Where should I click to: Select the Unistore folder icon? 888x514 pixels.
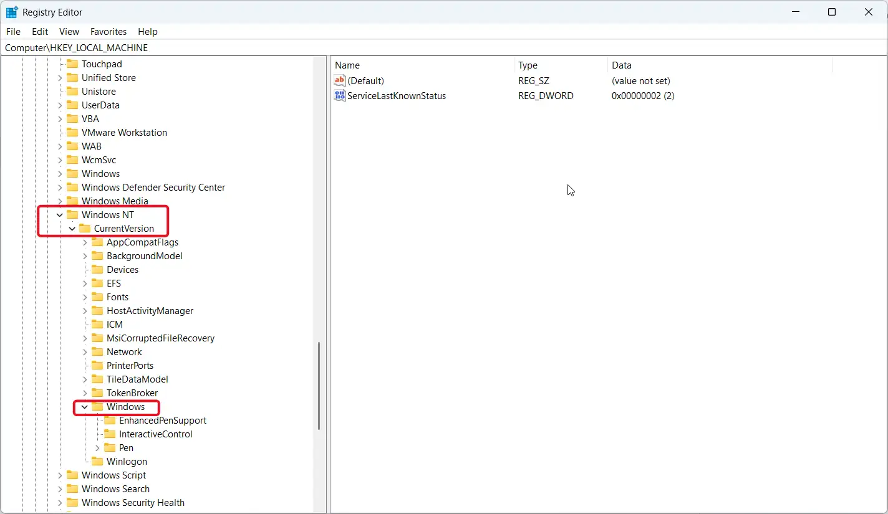click(x=72, y=92)
